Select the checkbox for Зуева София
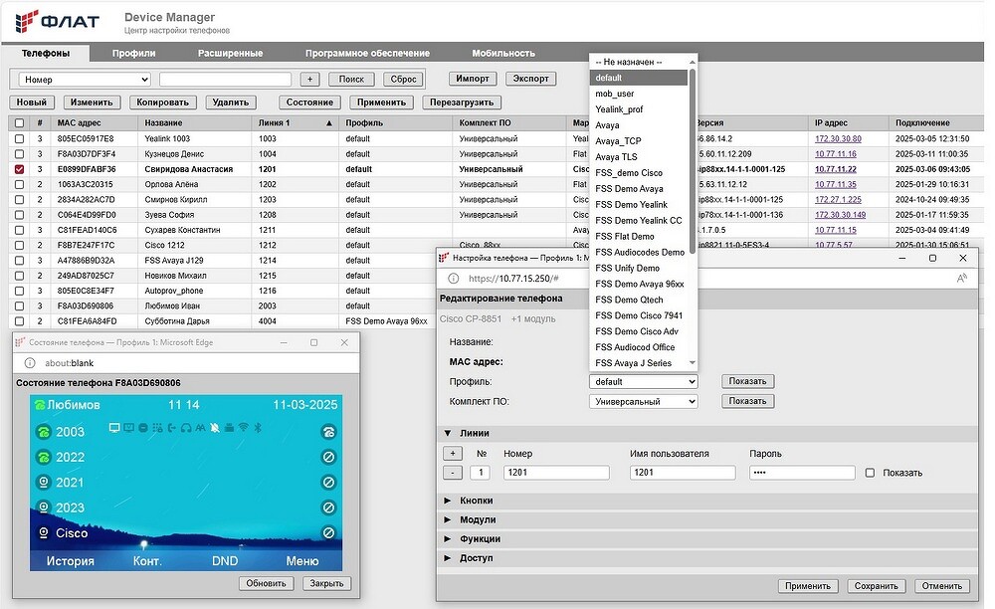 click(x=19, y=214)
